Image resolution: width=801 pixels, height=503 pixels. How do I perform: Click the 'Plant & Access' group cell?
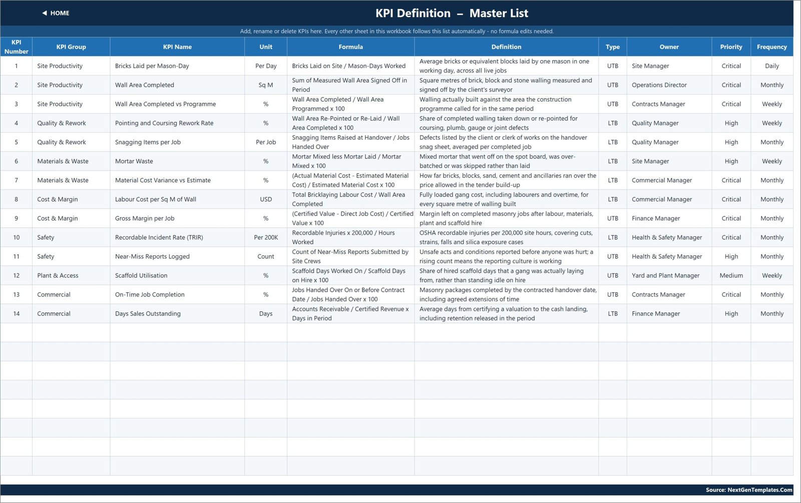point(71,275)
